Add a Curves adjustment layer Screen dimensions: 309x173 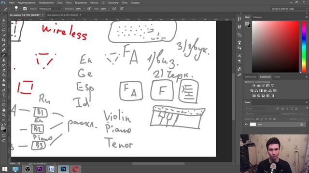tap(263, 86)
